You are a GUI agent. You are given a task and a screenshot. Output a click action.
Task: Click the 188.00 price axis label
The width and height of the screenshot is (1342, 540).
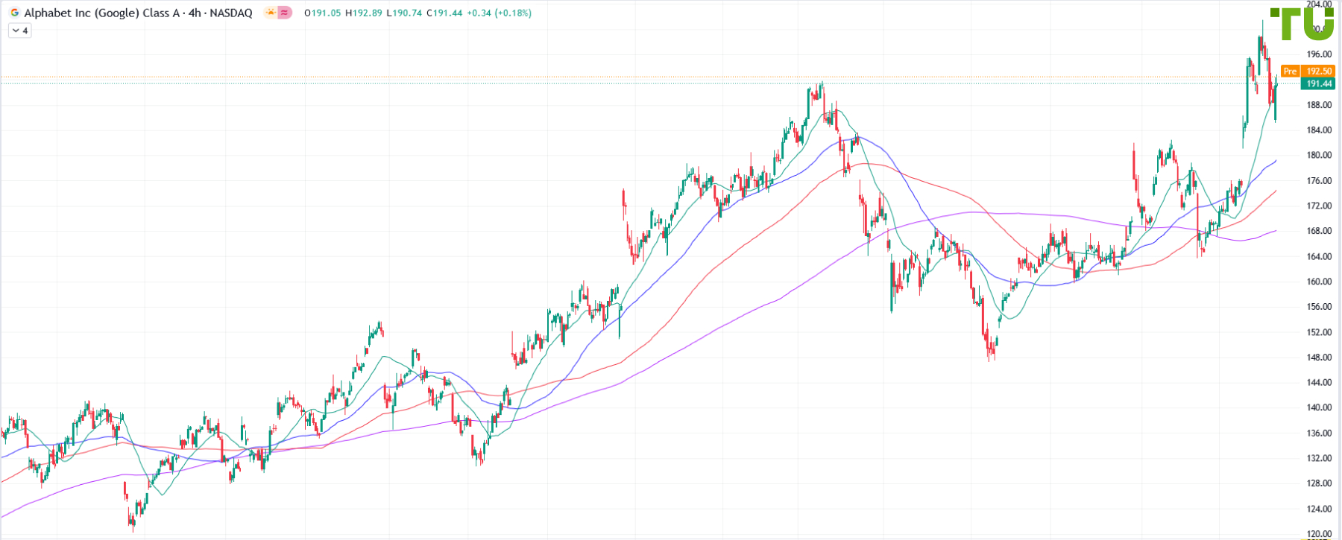pyautogui.click(x=1319, y=105)
